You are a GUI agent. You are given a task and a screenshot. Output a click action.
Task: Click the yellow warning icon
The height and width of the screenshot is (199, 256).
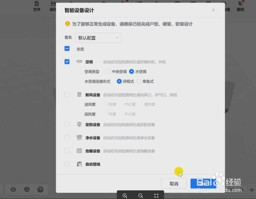[67, 24]
